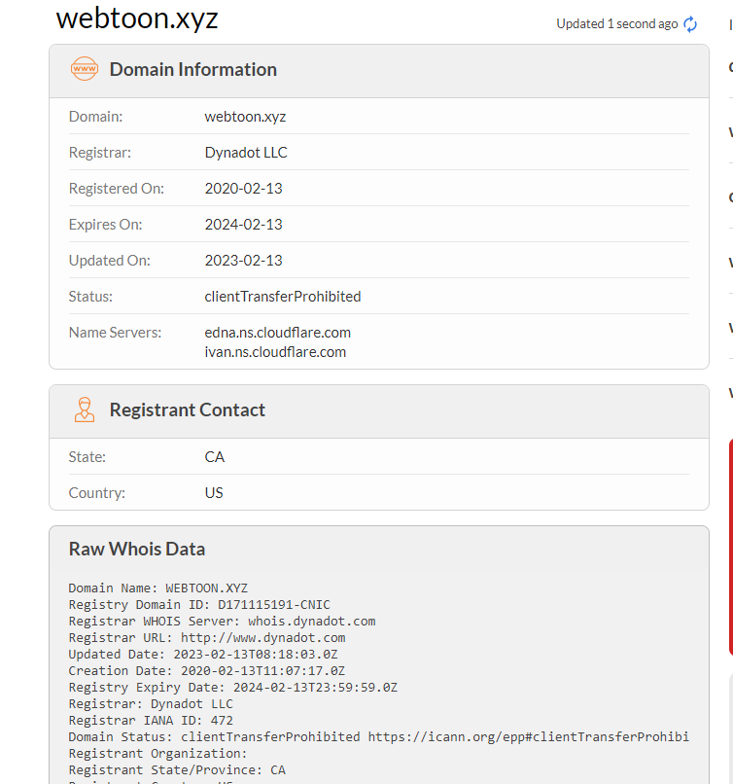The height and width of the screenshot is (784, 733).
Task: Click the webtoon.xyz page title
Action: pyautogui.click(x=137, y=18)
